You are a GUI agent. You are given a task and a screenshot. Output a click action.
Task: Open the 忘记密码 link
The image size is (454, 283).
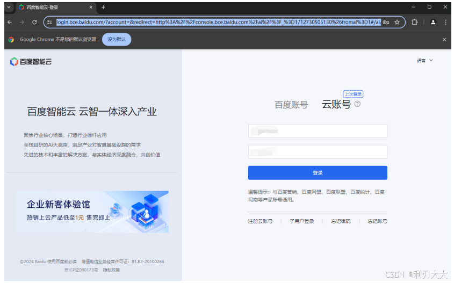click(341, 221)
